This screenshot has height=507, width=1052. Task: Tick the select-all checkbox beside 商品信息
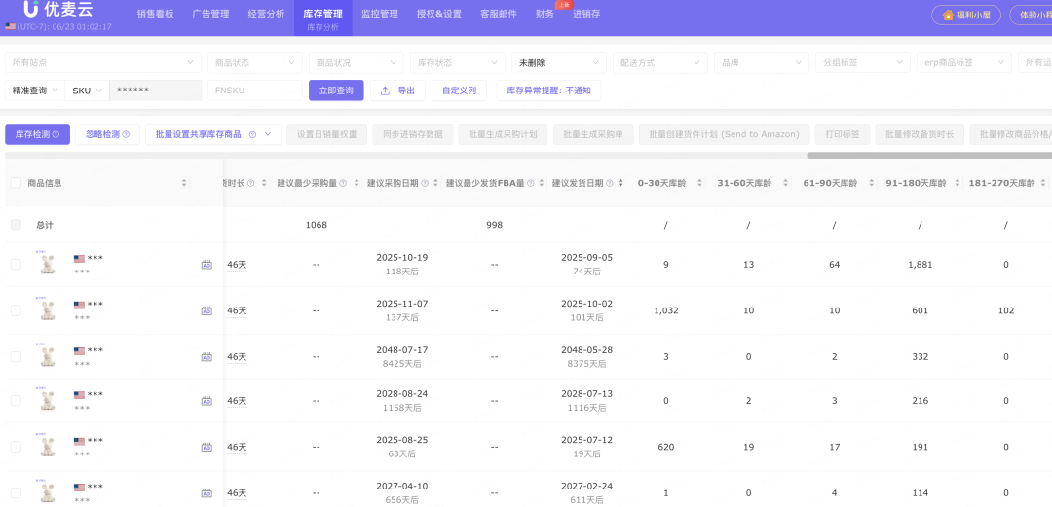(17, 182)
